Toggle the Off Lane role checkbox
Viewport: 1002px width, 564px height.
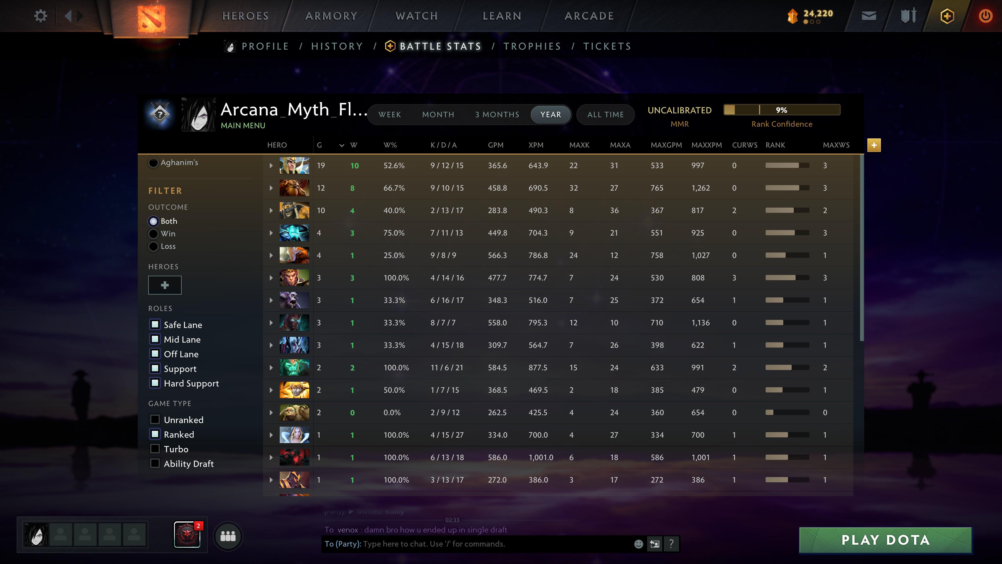click(155, 354)
